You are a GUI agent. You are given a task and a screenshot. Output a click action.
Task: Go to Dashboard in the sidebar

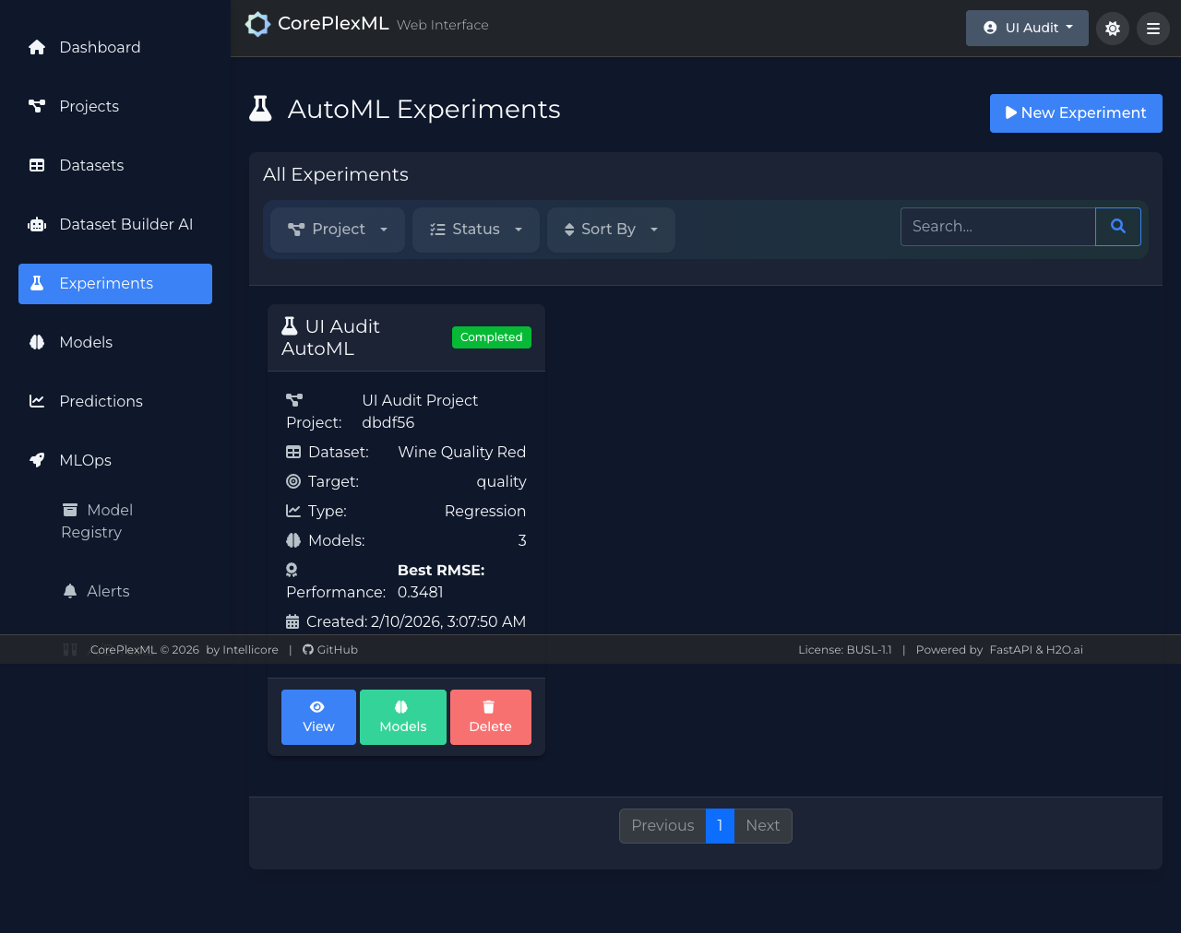pyautogui.click(x=100, y=47)
